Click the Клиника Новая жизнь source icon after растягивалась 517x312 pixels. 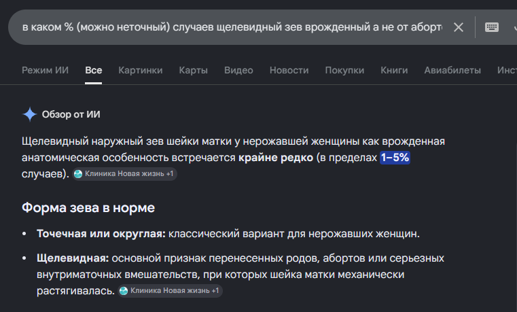124,290
